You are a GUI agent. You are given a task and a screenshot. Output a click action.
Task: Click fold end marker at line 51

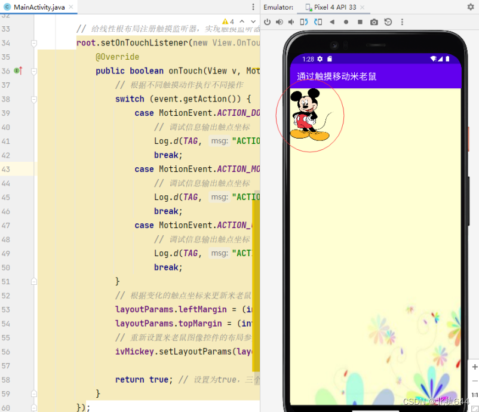tap(34, 281)
